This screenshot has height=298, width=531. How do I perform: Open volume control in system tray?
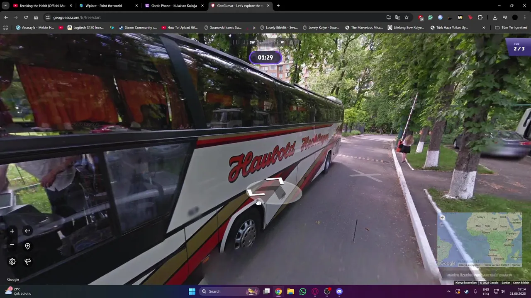[x=502, y=291]
